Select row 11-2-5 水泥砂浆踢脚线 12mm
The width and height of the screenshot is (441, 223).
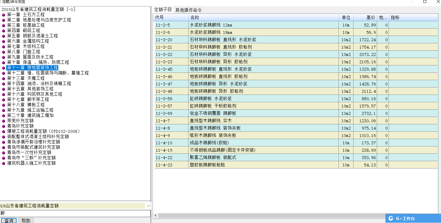pyautogui.click(x=296, y=25)
